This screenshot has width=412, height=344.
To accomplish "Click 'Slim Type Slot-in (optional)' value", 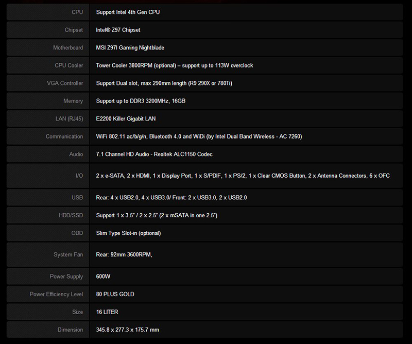I will [x=128, y=233].
